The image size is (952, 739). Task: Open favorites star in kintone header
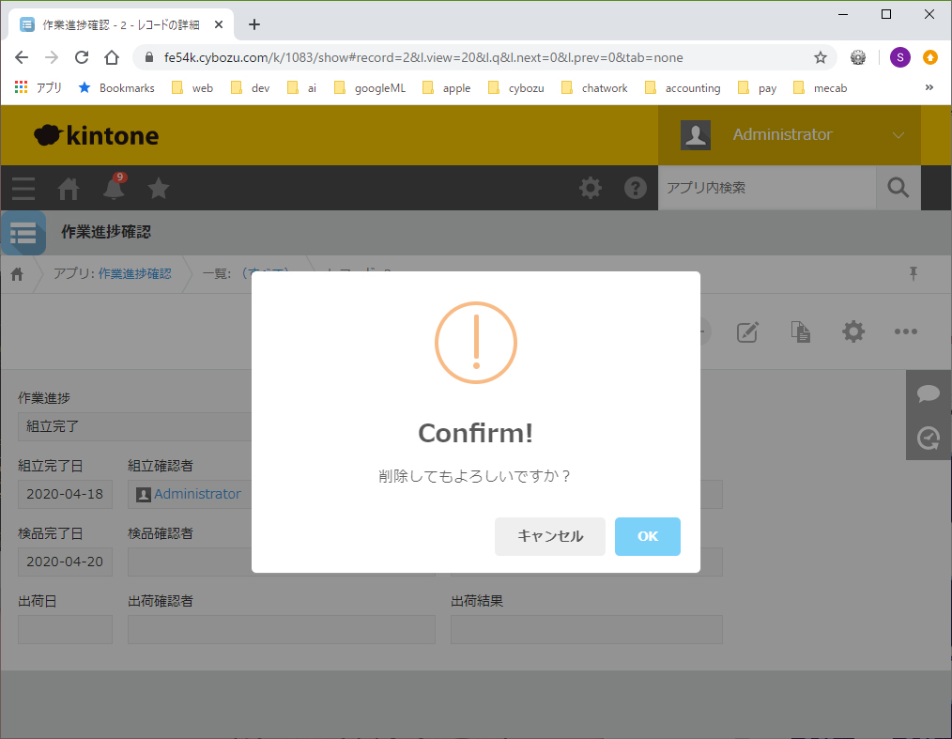pos(159,189)
